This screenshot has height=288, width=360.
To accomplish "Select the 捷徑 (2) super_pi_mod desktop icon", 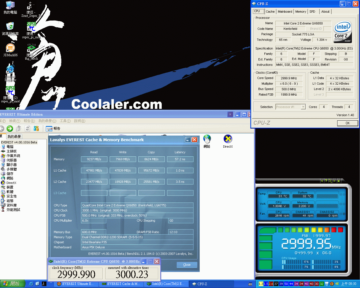I will pos(10,94).
